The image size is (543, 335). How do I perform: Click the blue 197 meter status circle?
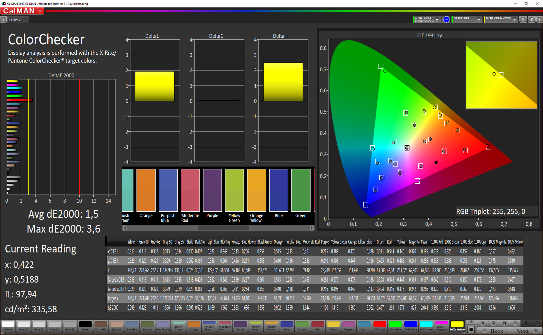(446, 19)
